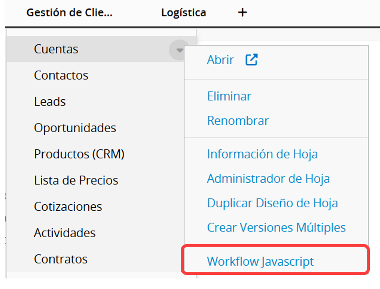Choose Duplicar Diseño de Hoja

point(272,203)
